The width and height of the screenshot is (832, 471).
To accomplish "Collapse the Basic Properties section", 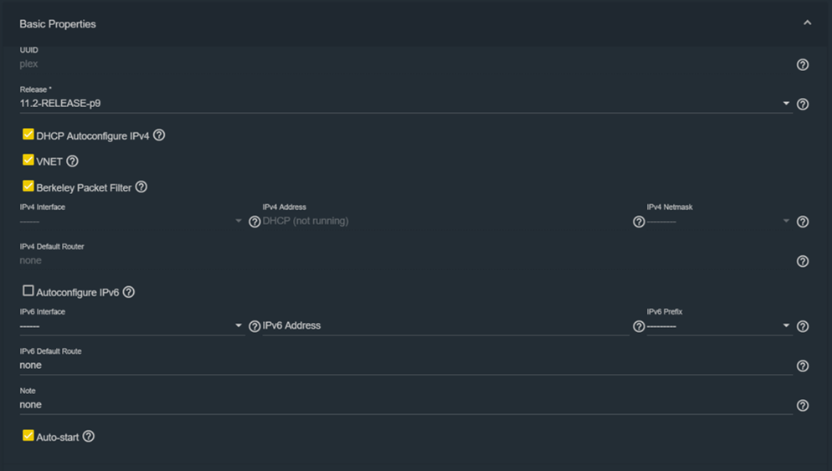I will [x=807, y=23].
